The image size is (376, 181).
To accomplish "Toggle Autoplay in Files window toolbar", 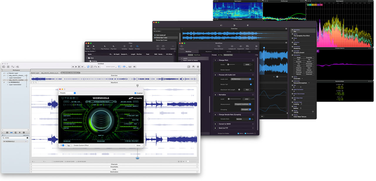I will point(124,46).
